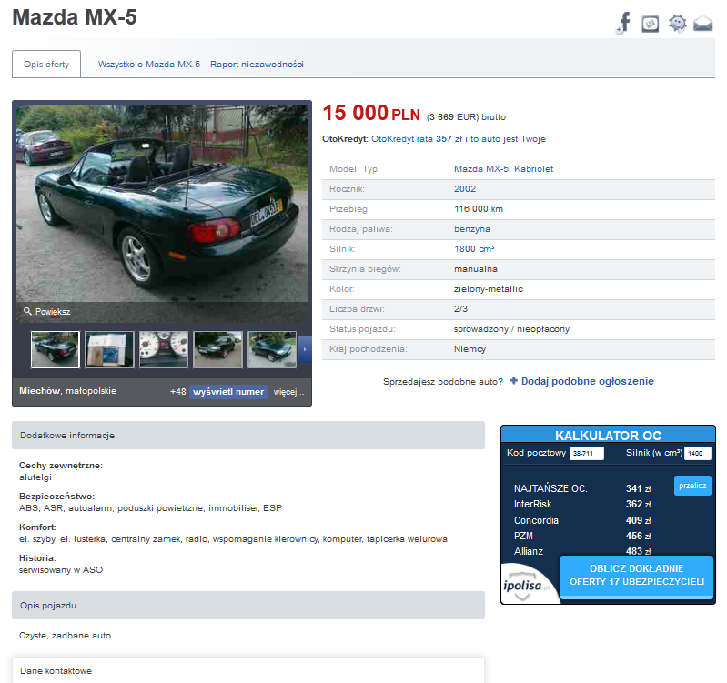This screenshot has height=683, width=727.
Task: Click the Kod pocztowy input field
Action: click(587, 453)
